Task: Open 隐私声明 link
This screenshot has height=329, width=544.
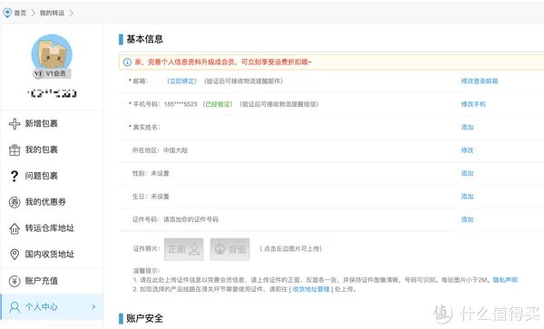Action: pos(505,280)
